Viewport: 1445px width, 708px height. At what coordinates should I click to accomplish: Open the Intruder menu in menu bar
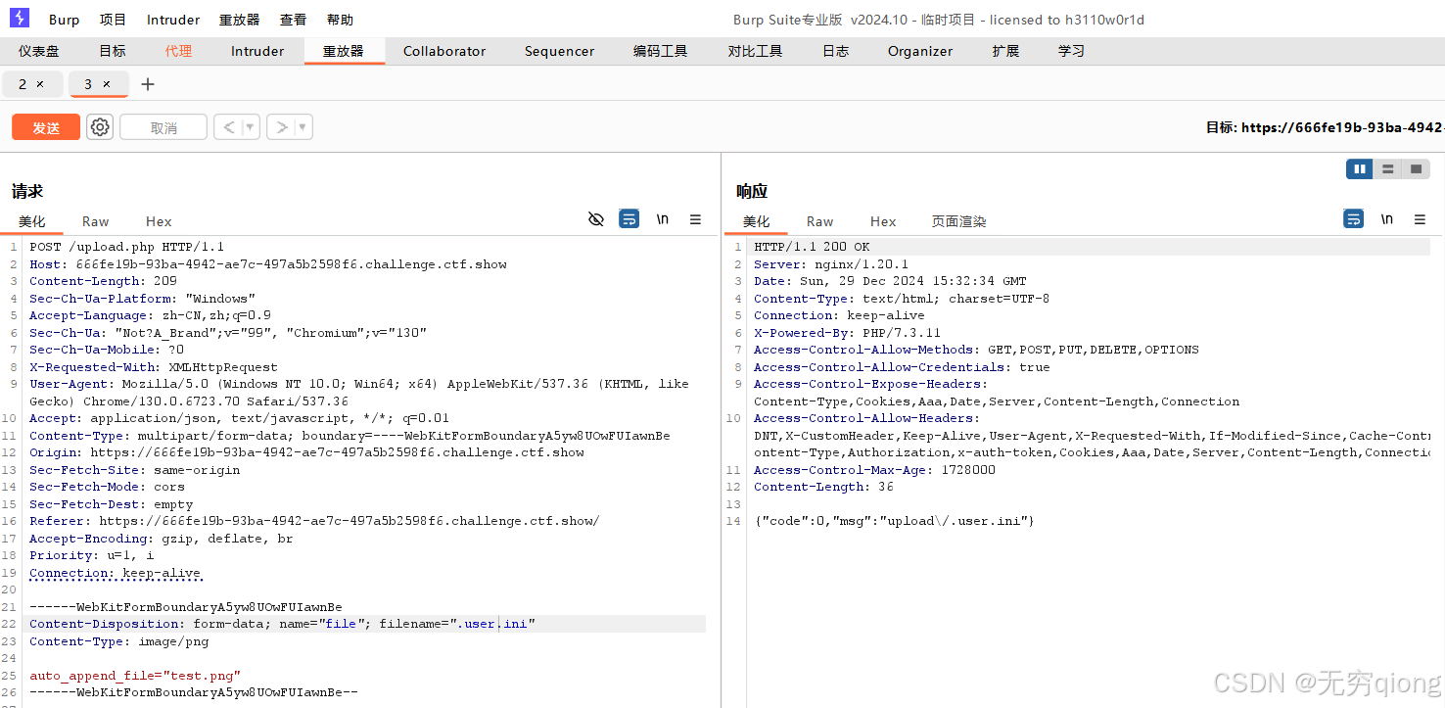[173, 20]
